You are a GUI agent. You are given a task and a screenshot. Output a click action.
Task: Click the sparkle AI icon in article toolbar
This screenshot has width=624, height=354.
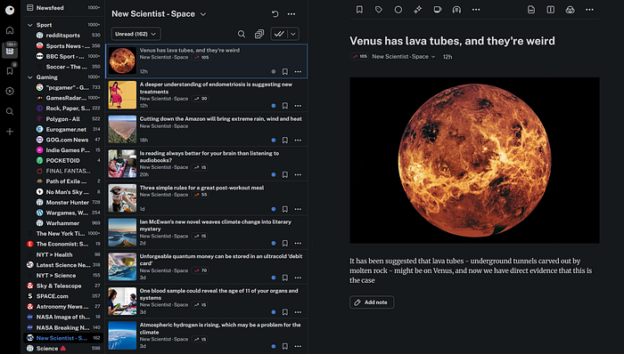417,10
